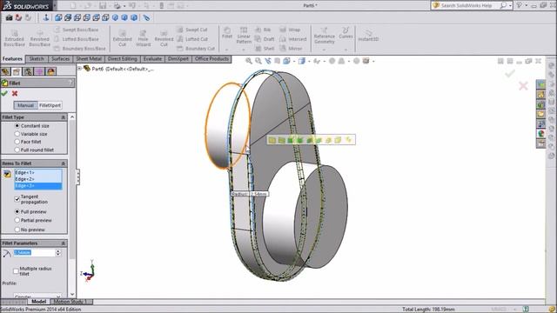
Task: Open the DimXpertManager tab icon
Action: click(x=39, y=71)
